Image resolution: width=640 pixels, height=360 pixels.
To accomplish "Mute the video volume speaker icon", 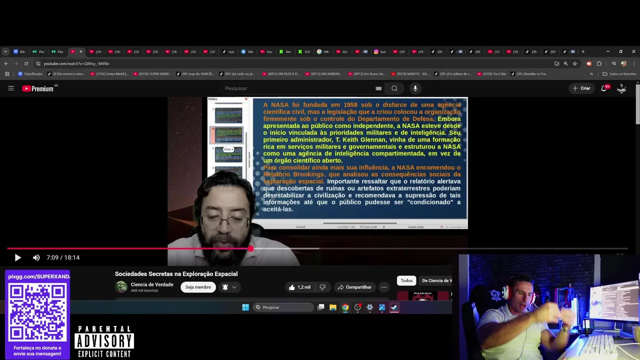I will click(x=36, y=257).
